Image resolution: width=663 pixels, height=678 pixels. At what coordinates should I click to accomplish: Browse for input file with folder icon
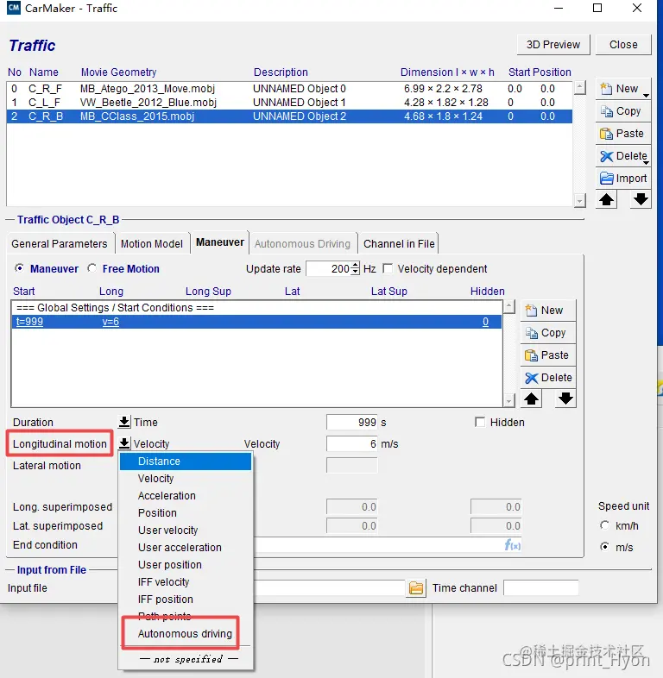click(416, 588)
